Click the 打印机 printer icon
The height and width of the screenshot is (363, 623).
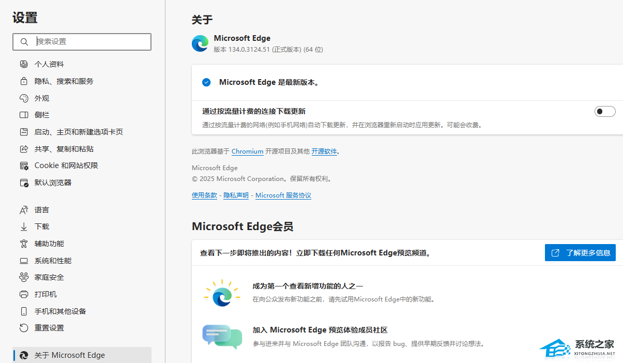(24, 294)
